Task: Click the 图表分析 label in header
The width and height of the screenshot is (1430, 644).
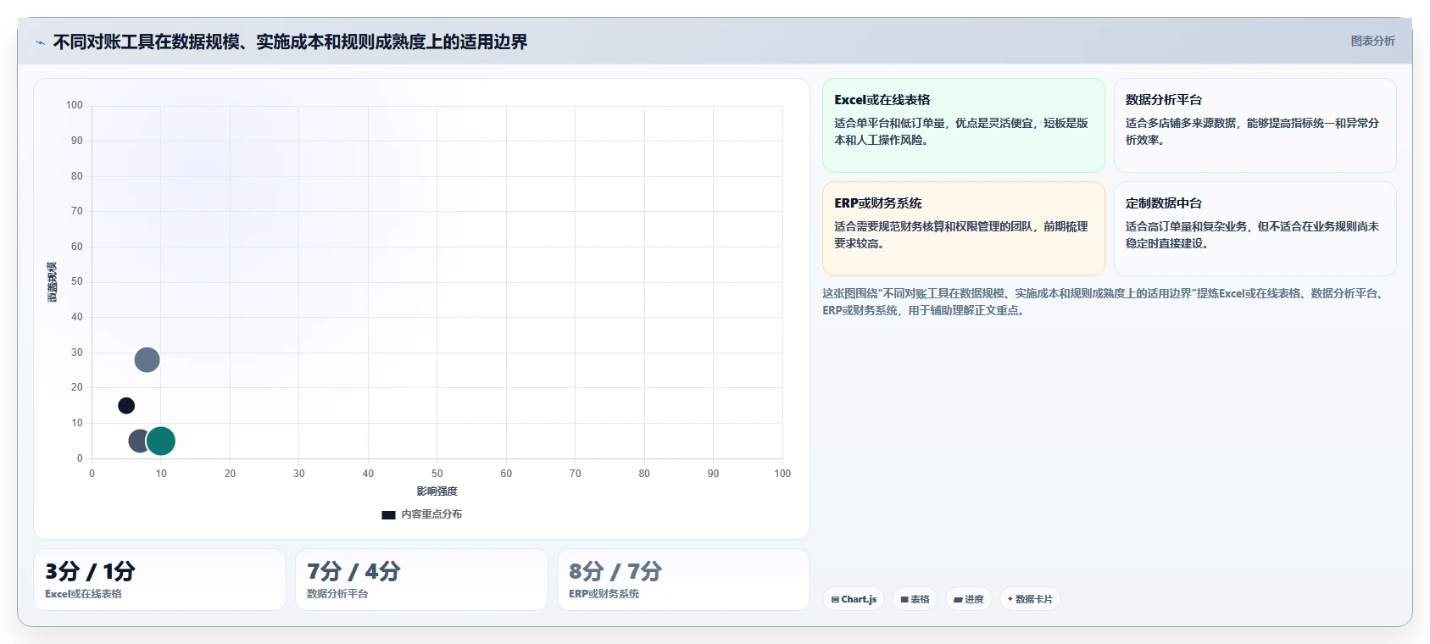Action: [x=1372, y=41]
